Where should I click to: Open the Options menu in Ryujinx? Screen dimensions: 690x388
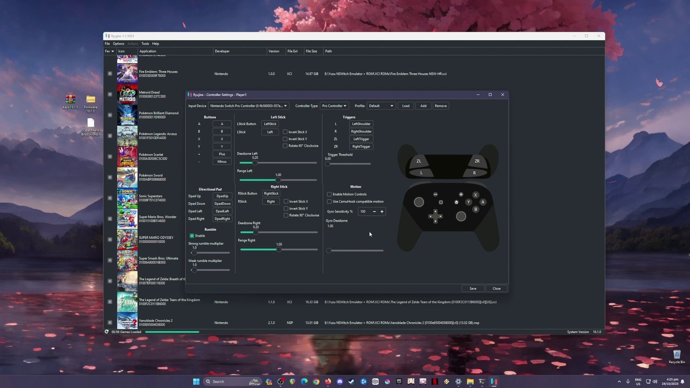(x=119, y=44)
